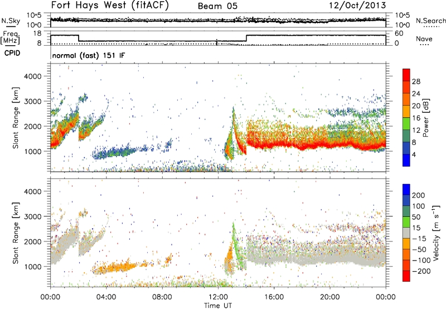Click the '04:00' time tick label
446x309 pixels.
[x=106, y=297]
